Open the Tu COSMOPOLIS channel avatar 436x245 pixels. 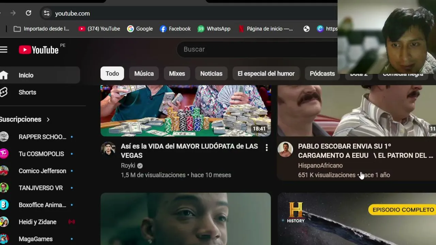click(4, 154)
